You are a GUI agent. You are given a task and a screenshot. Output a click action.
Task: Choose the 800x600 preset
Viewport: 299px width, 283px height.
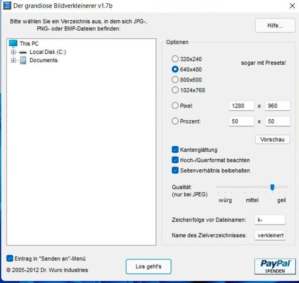[175, 80]
